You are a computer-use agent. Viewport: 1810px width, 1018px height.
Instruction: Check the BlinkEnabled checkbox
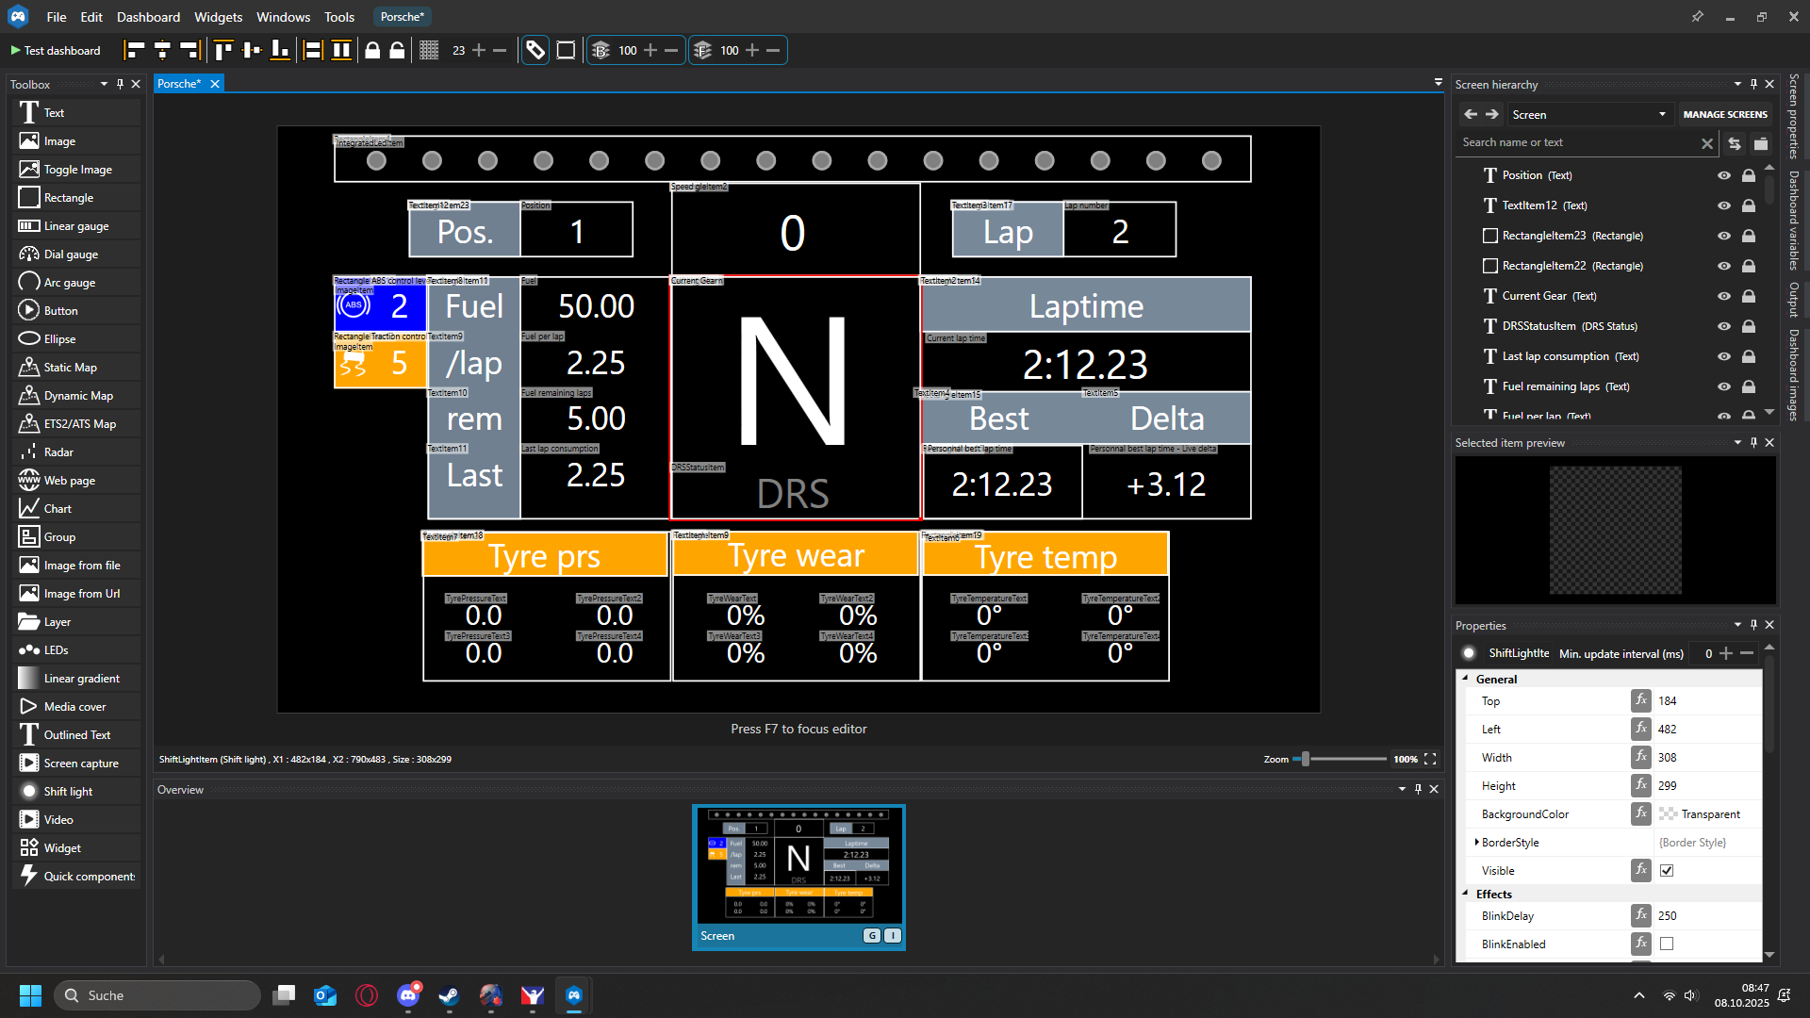click(1667, 944)
